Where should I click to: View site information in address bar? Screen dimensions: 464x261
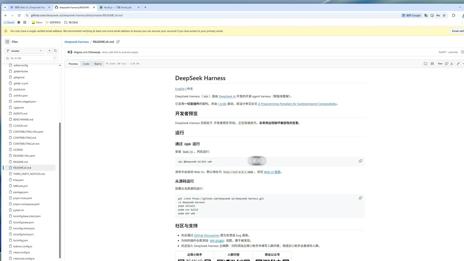pyautogui.click(x=27, y=15)
